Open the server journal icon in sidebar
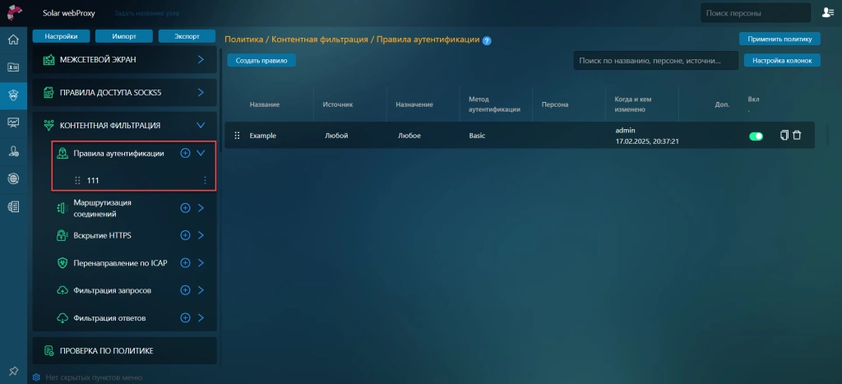The image size is (842, 384). tap(13, 206)
